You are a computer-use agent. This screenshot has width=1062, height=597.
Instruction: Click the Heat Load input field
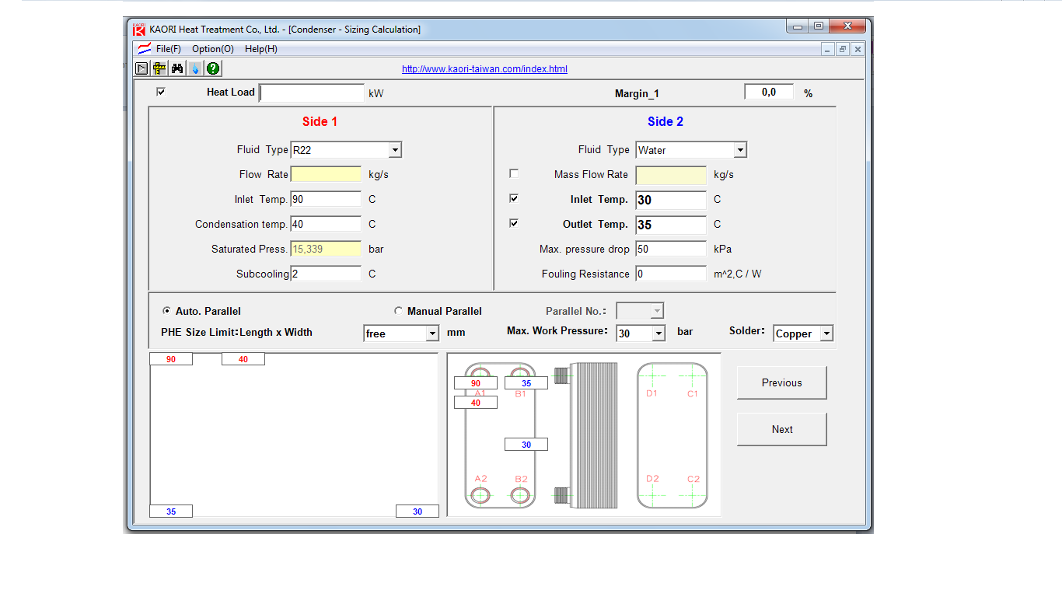[311, 93]
